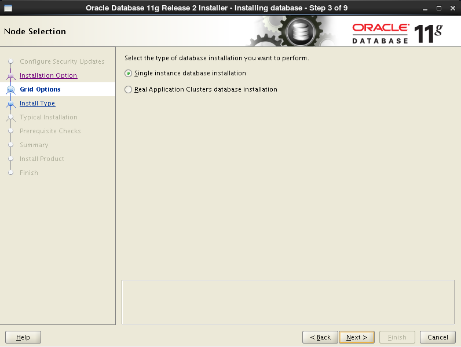Cancel the installer
Image resolution: width=461 pixels, height=347 pixels.
point(437,337)
